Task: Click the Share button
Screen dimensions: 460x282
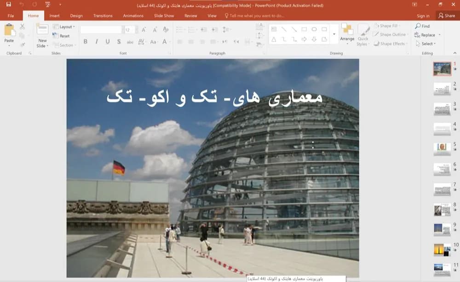Action: click(447, 16)
